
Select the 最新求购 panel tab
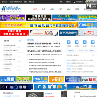[x=6, y=41]
